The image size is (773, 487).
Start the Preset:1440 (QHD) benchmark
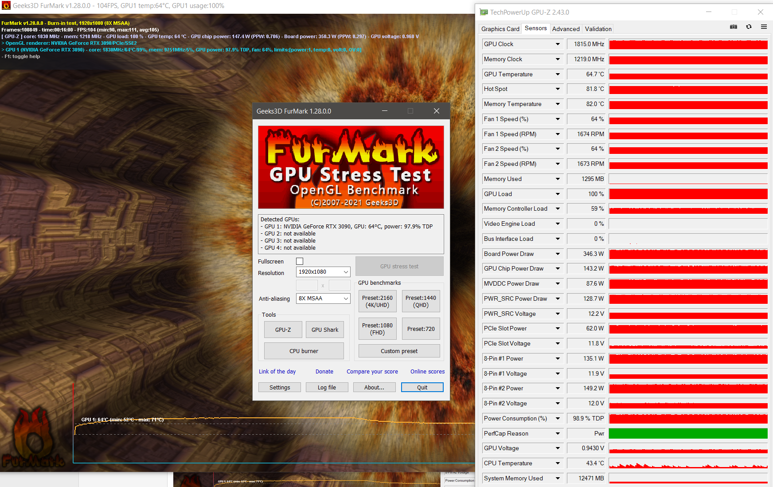420,301
